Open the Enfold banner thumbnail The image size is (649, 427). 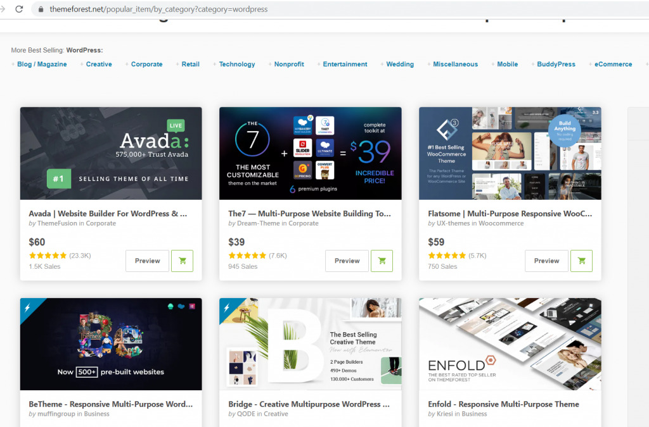pos(510,344)
